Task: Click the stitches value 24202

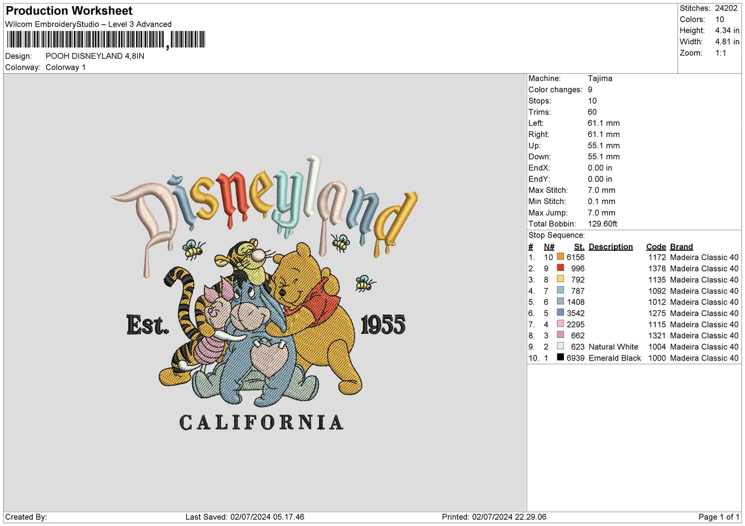Action: tap(726, 8)
